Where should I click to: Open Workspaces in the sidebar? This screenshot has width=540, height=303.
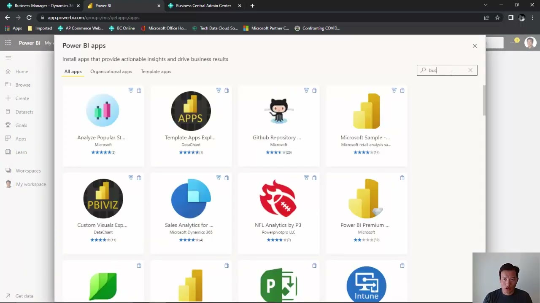point(23,171)
